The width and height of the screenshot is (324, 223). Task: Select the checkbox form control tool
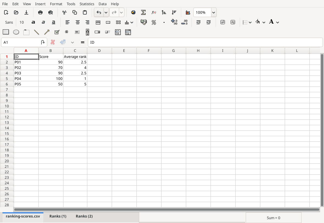pyautogui.click(x=57, y=32)
